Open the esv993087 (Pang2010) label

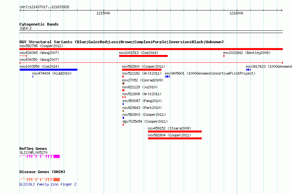coord(142,101)
